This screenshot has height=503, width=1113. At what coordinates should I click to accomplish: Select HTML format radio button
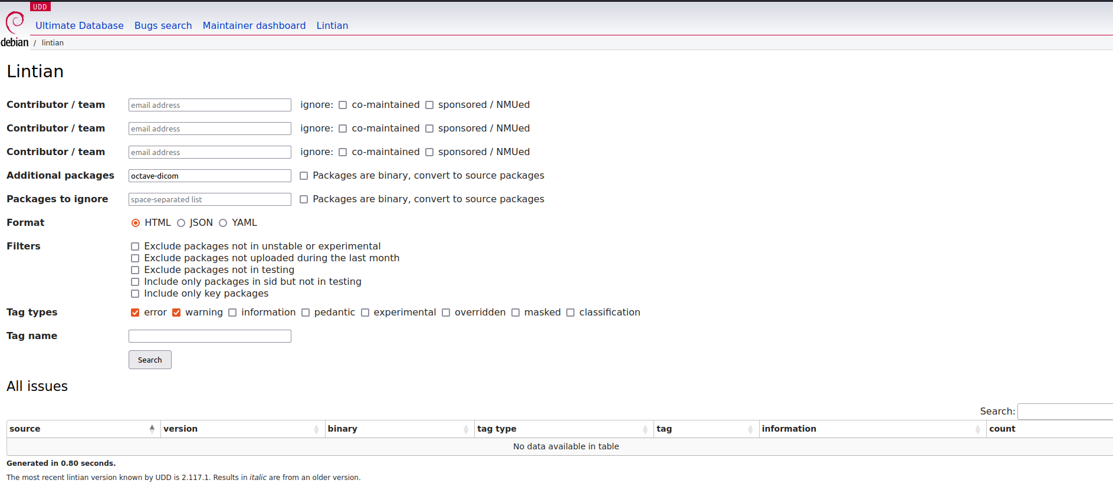click(x=136, y=223)
